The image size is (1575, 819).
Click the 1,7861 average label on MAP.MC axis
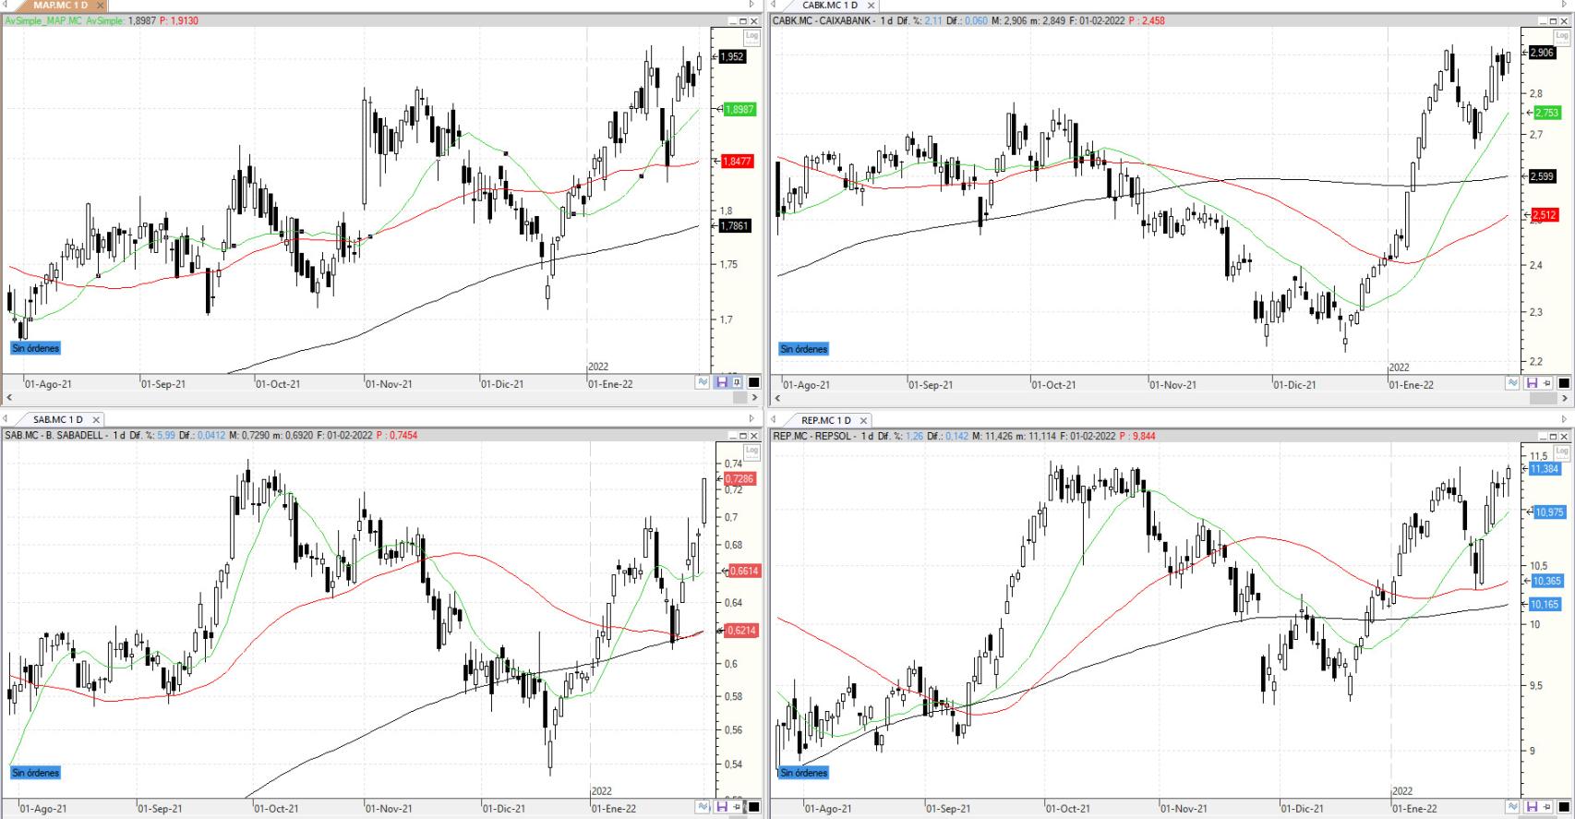point(735,225)
